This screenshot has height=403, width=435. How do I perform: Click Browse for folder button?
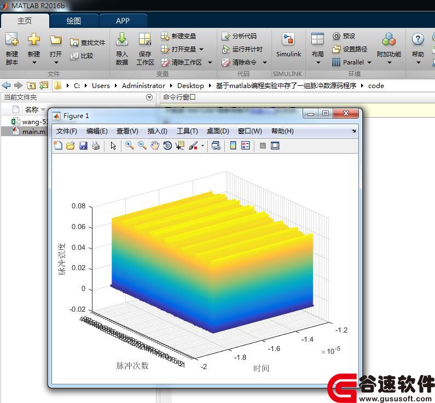[44, 85]
